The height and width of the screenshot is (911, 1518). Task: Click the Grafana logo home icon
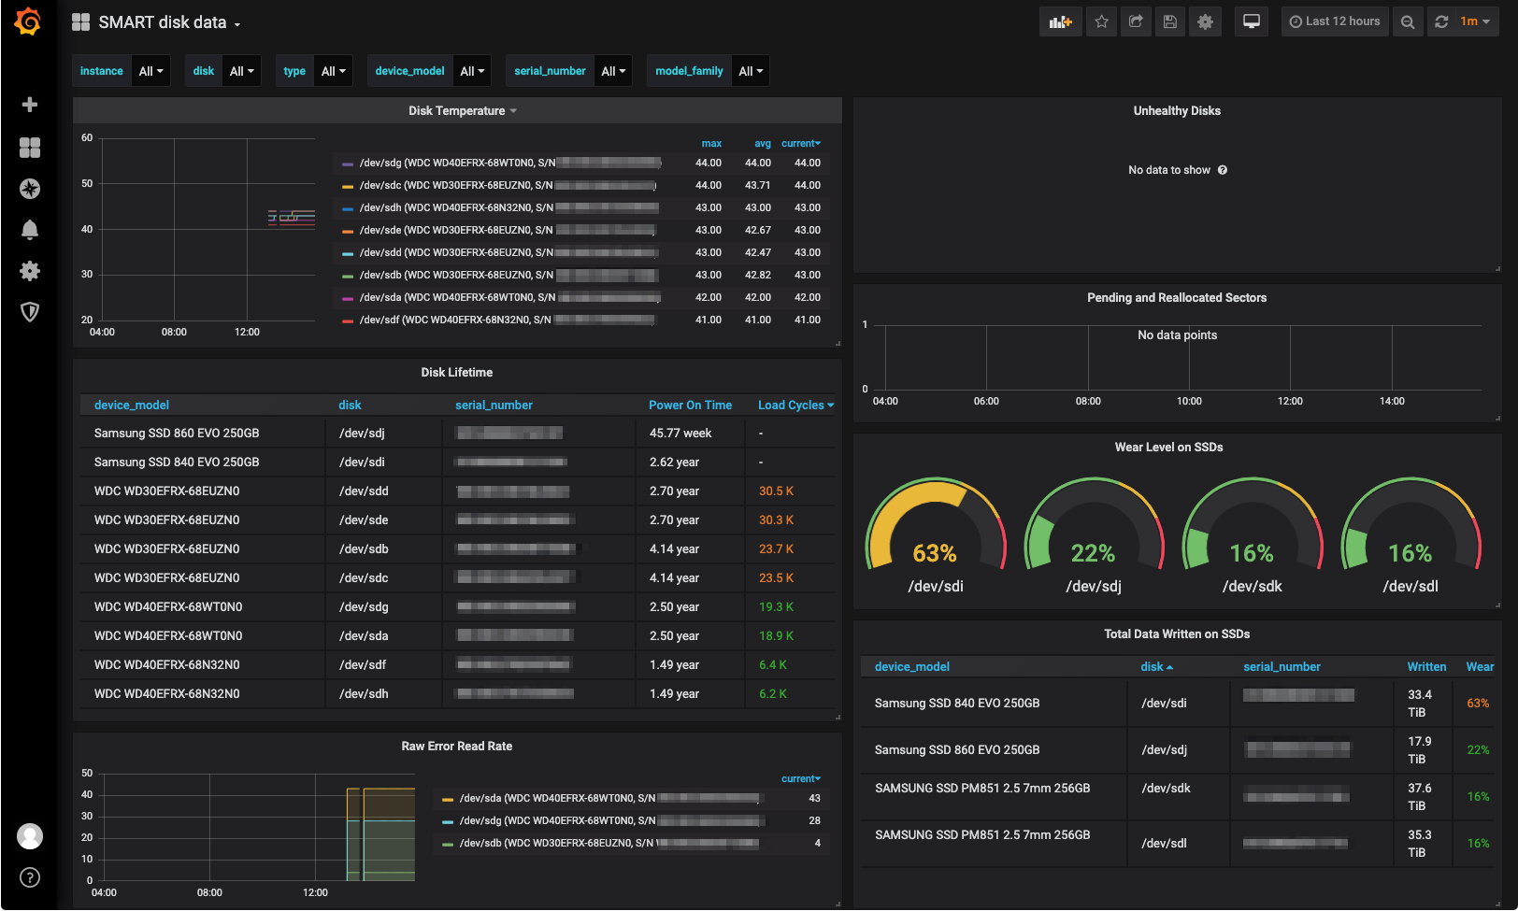pyautogui.click(x=29, y=21)
